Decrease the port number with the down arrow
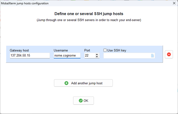 pos(97,57)
